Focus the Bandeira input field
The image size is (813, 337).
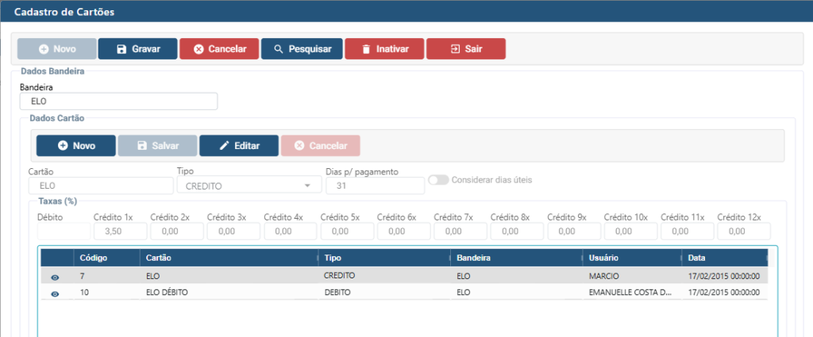point(118,101)
